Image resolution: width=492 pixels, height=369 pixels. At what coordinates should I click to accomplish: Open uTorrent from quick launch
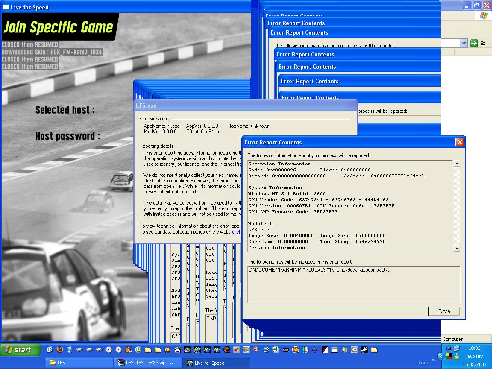coord(138,349)
